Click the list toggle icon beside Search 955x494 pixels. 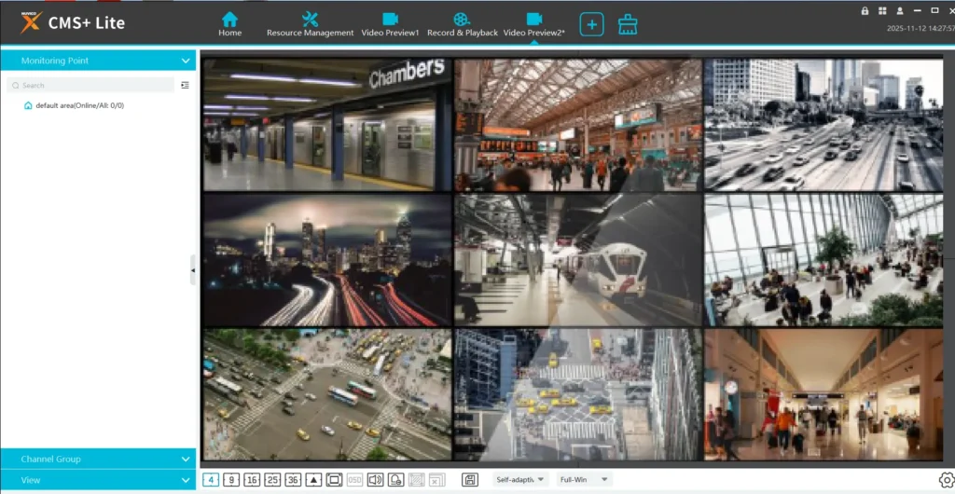pos(186,85)
